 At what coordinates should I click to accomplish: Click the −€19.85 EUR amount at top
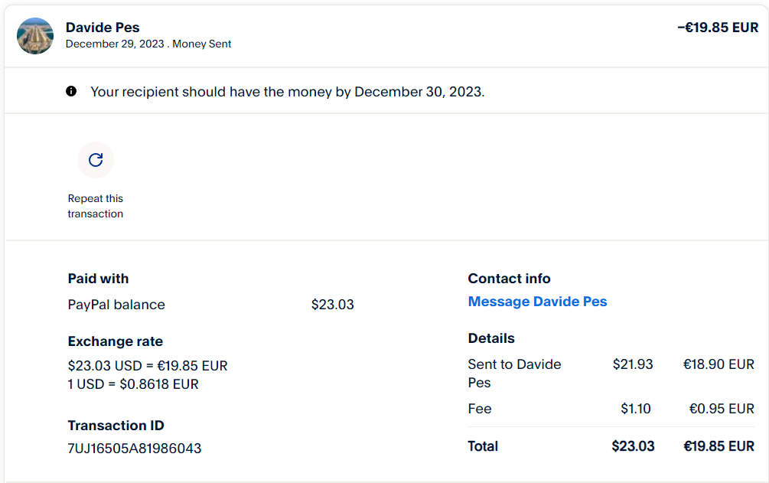pyautogui.click(x=718, y=28)
